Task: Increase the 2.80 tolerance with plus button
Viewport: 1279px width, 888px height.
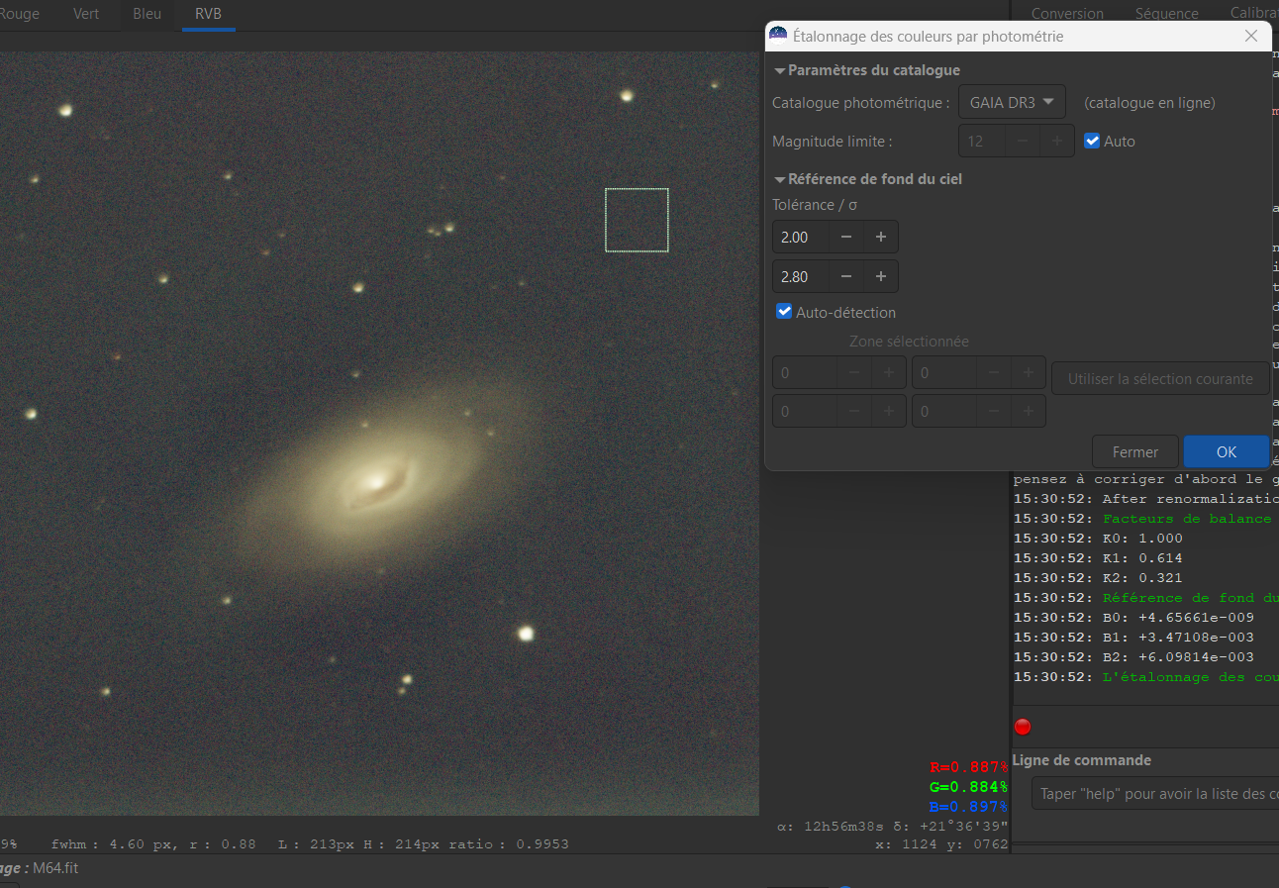Action: (x=880, y=277)
